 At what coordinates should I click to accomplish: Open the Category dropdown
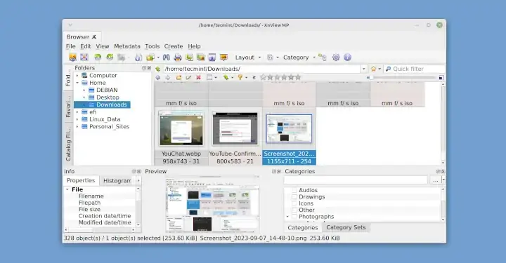pyautogui.click(x=299, y=58)
